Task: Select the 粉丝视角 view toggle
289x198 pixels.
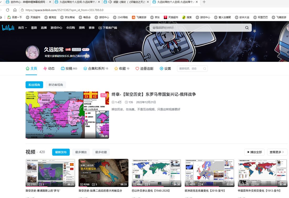Action: point(34,85)
